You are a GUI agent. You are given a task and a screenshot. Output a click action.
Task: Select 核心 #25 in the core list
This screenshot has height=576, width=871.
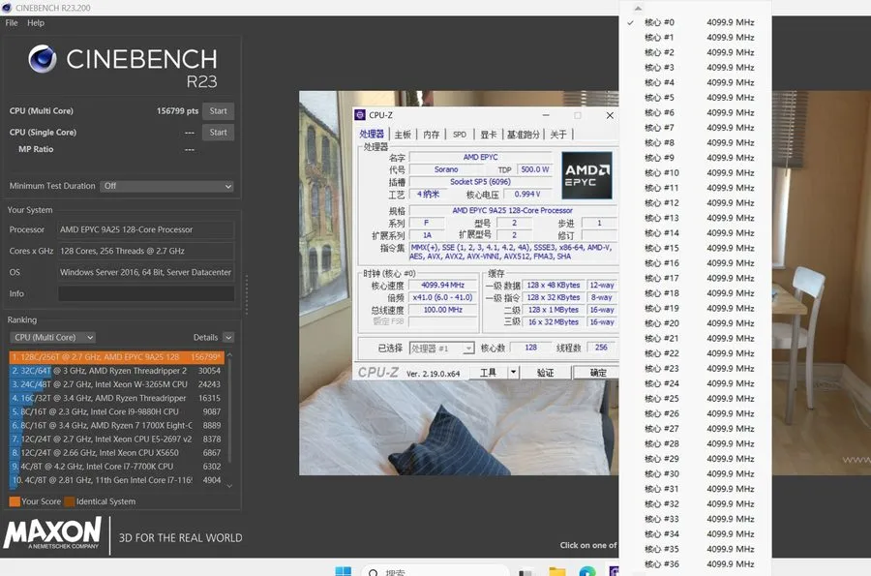pyautogui.click(x=696, y=399)
